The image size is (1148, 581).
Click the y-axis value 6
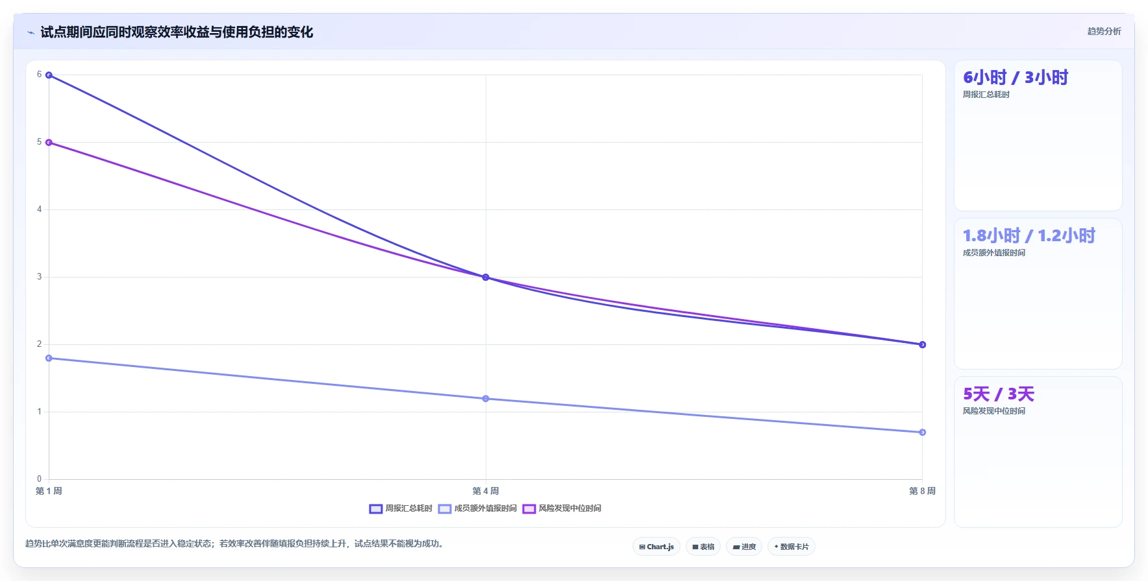coord(39,75)
